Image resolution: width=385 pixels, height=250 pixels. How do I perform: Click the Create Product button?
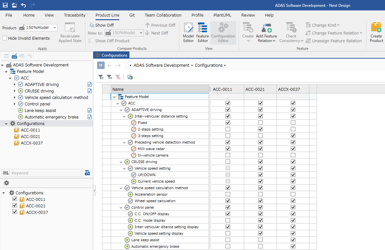(x=376, y=33)
